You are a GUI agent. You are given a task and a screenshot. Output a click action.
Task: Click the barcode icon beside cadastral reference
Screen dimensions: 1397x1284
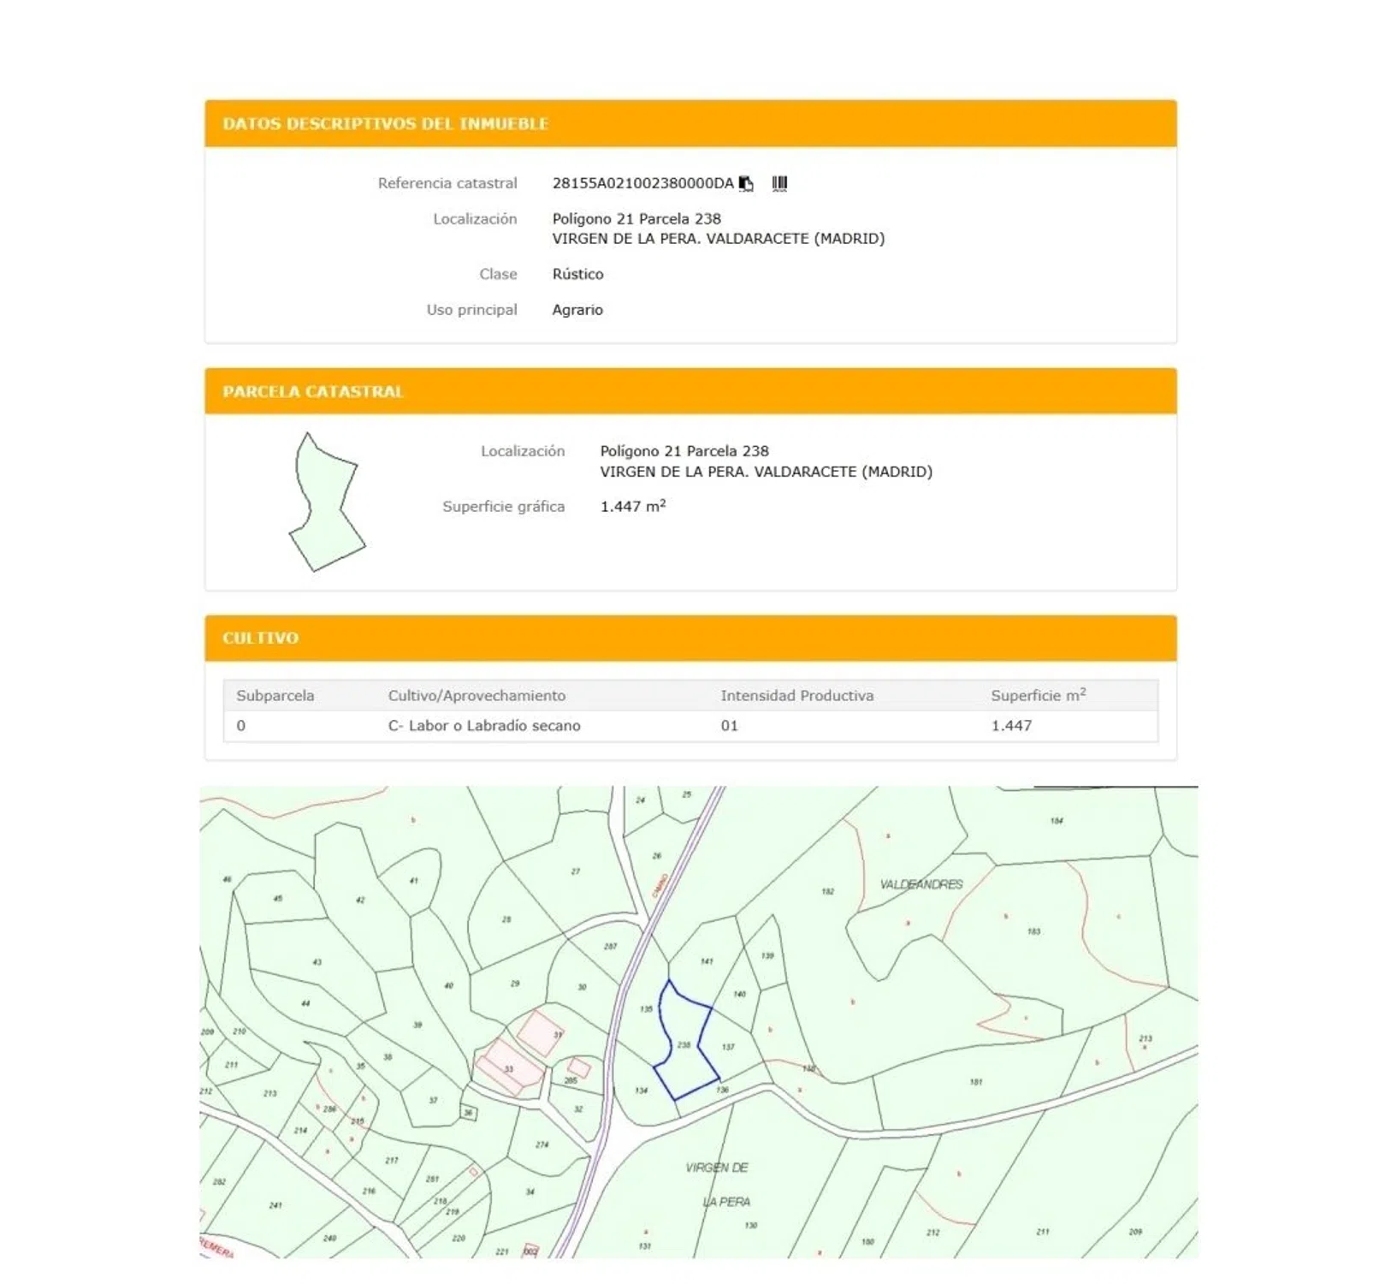pos(779,183)
